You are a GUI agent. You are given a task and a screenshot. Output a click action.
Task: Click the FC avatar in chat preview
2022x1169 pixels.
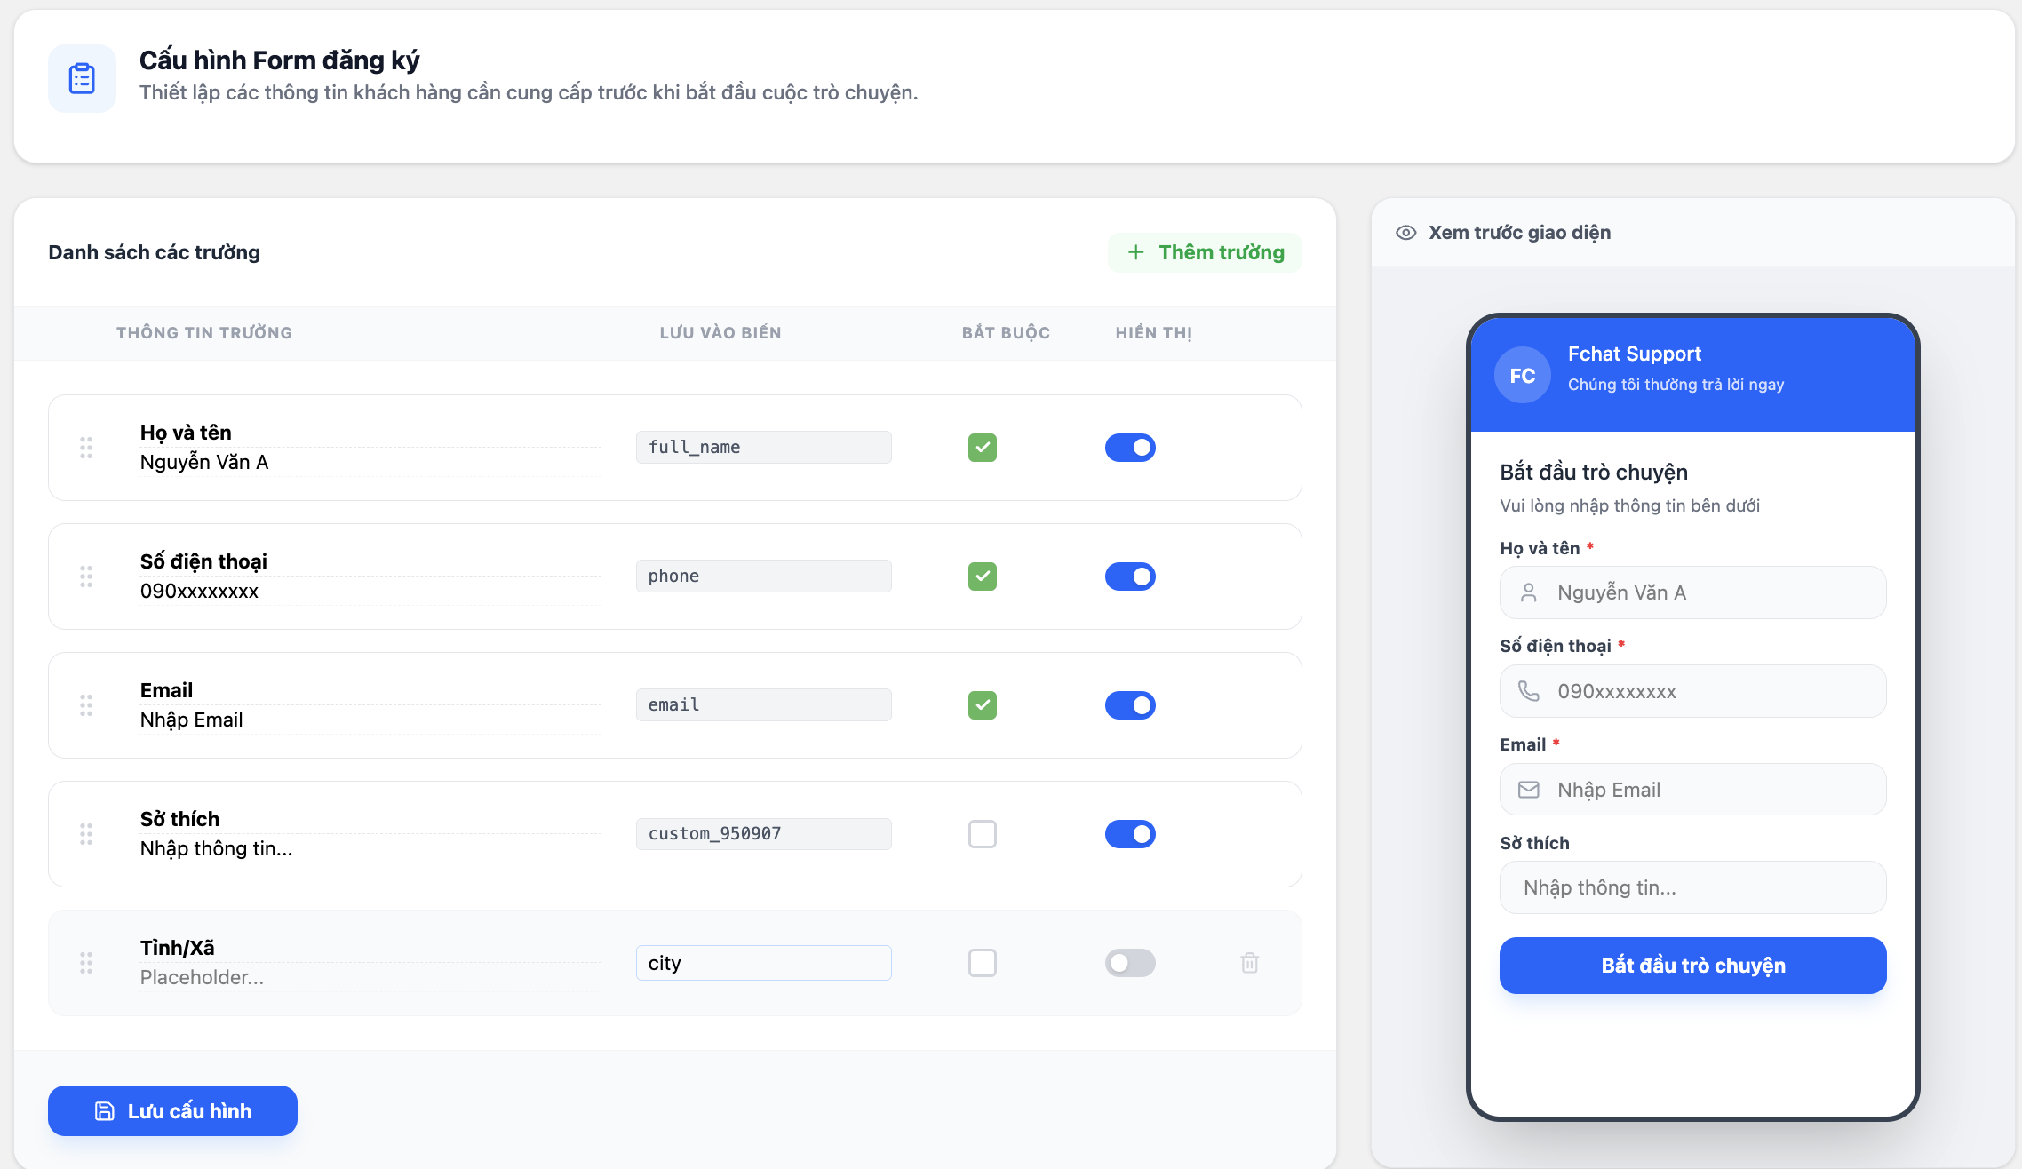pos(1522,375)
